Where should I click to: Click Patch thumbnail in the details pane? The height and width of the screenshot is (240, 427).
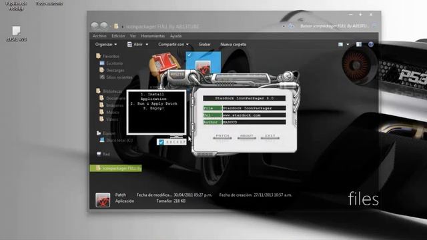103,200
